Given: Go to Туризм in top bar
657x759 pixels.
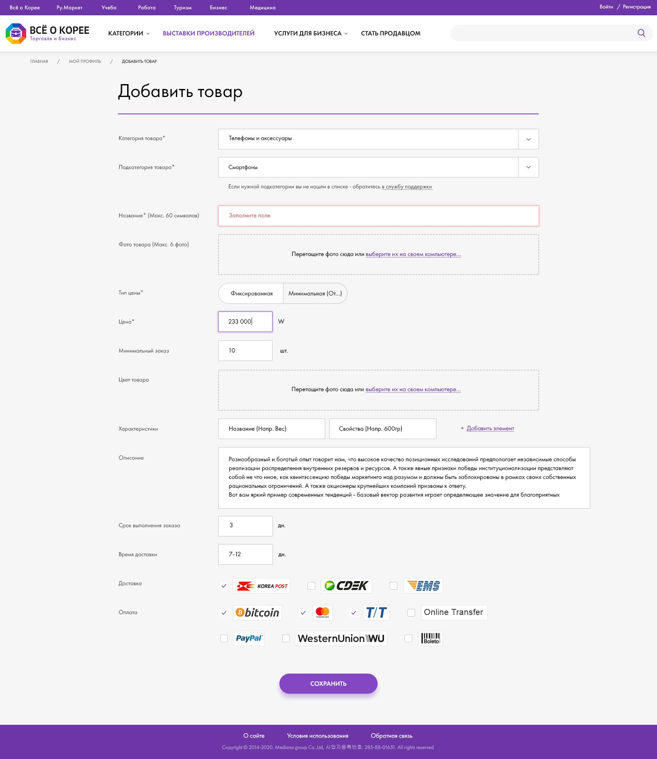Looking at the screenshot, I should tap(183, 8).
